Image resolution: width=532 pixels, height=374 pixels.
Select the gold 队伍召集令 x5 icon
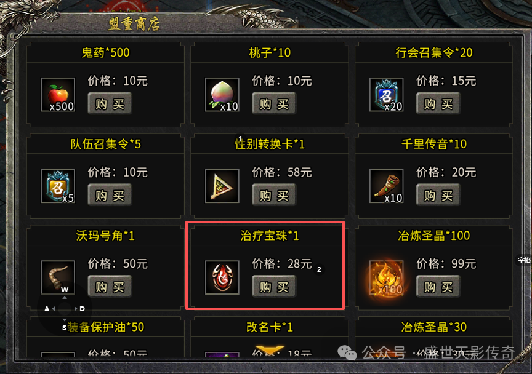point(58,186)
